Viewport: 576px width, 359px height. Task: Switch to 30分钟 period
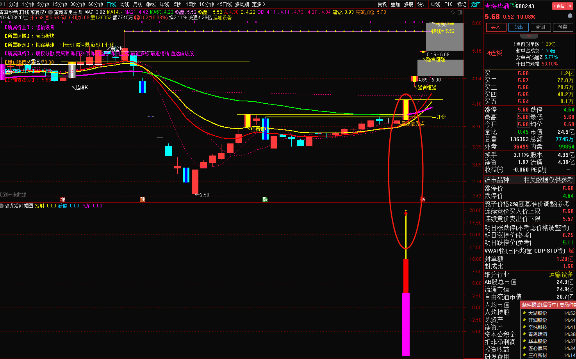coord(78,4)
